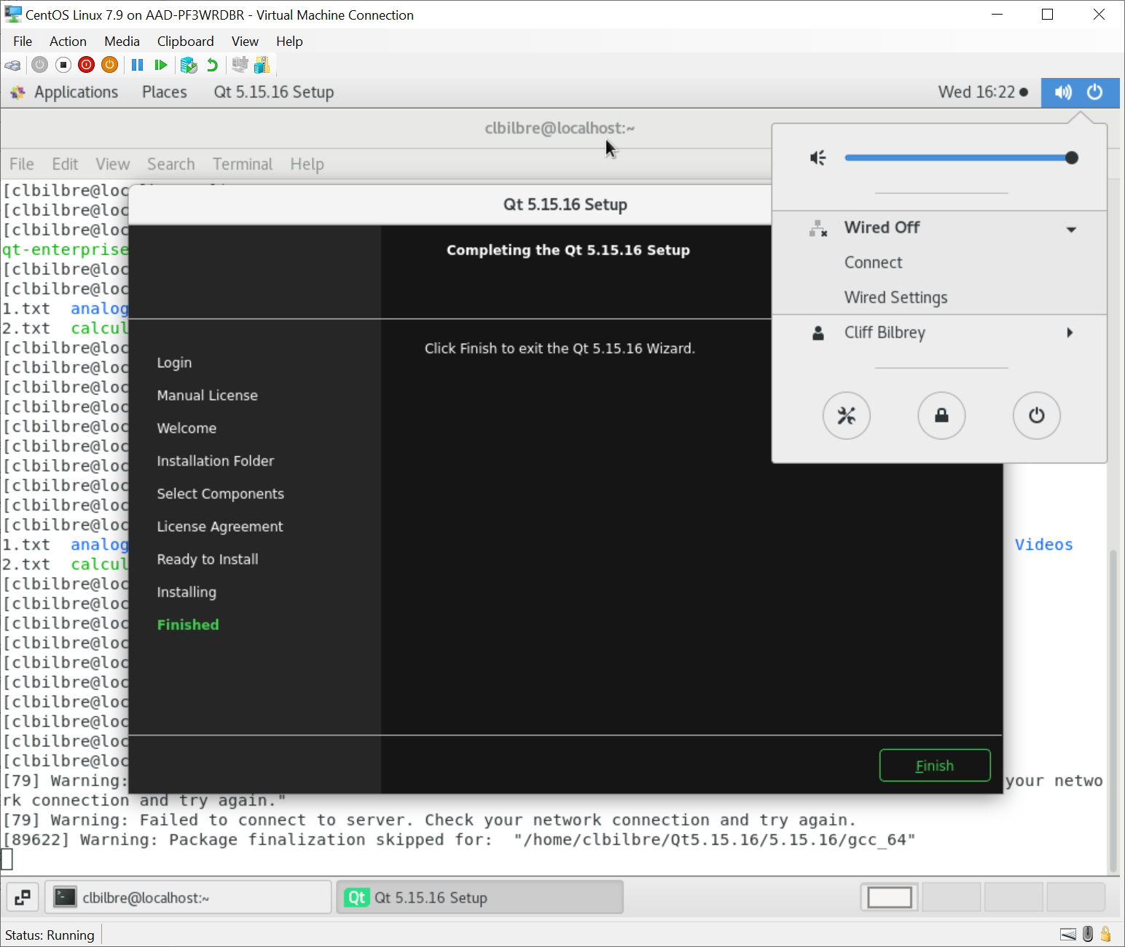Screen dimensions: 1125x947
Task: Open the Places menu
Action: 165,93
